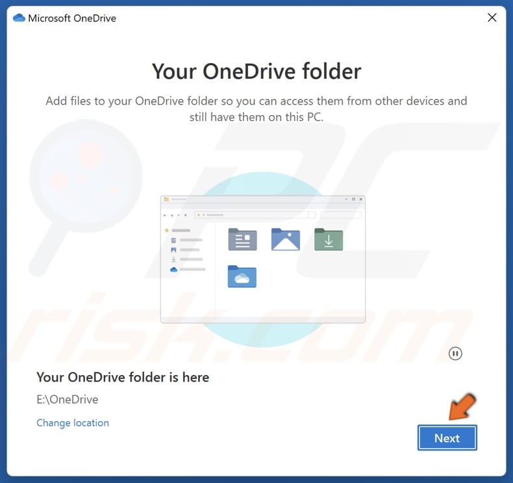Image resolution: width=513 pixels, height=483 pixels.
Task: Pause the animation with the pause icon
Action: pos(455,354)
